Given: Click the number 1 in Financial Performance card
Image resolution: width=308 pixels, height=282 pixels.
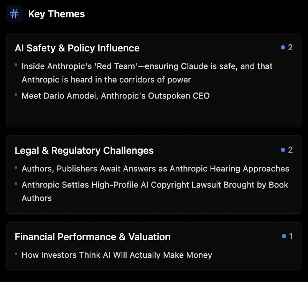Looking at the screenshot, I should click(291, 236).
